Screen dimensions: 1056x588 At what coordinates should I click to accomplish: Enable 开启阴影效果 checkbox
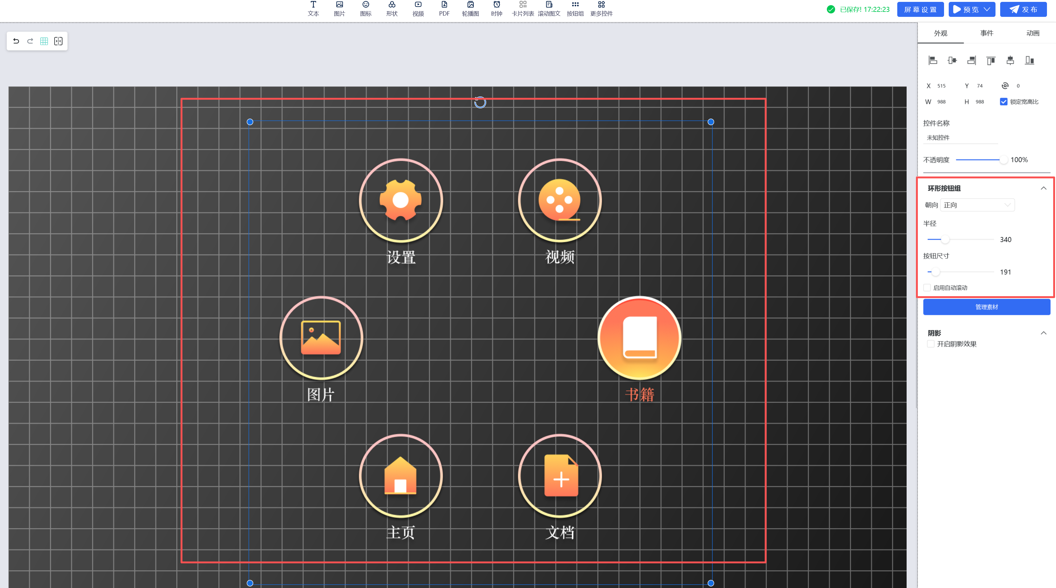[931, 344]
